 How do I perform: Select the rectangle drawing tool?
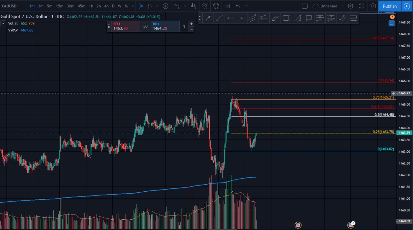click(286, 18)
